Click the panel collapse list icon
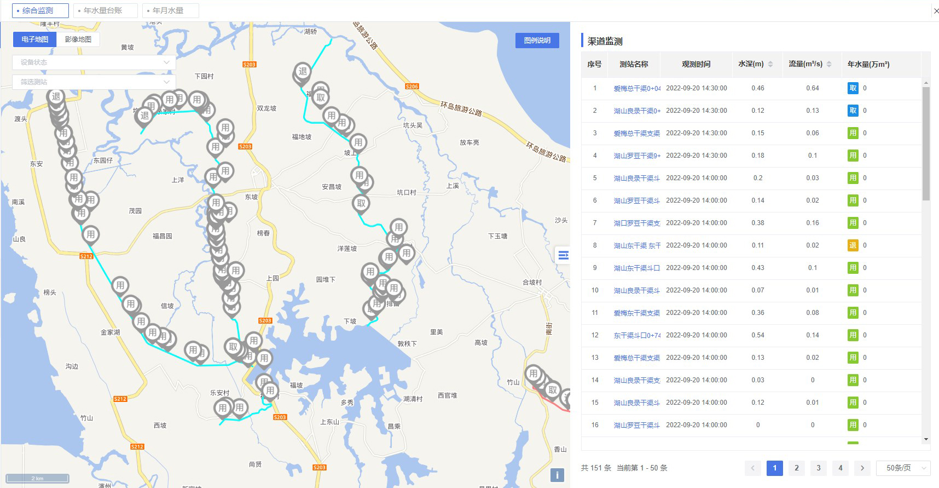 [563, 255]
